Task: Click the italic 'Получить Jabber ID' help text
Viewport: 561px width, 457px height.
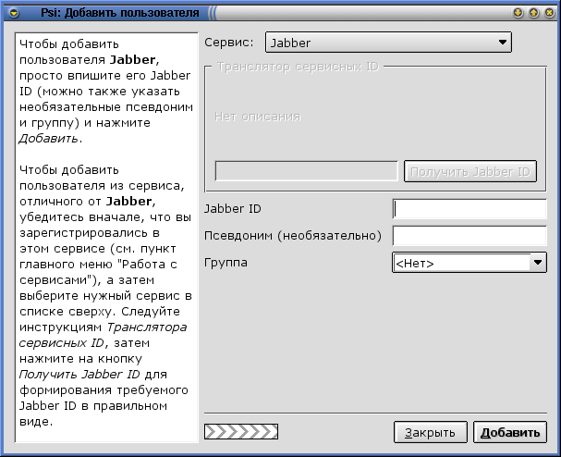Action: [x=79, y=375]
